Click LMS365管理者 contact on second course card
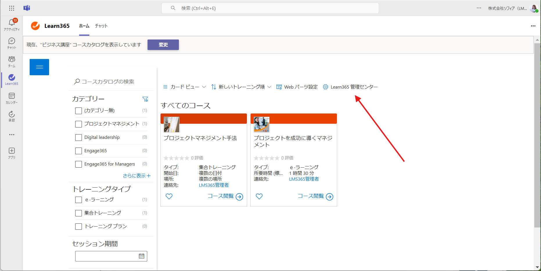Screen dimensions: 541x271 click(x=304, y=179)
